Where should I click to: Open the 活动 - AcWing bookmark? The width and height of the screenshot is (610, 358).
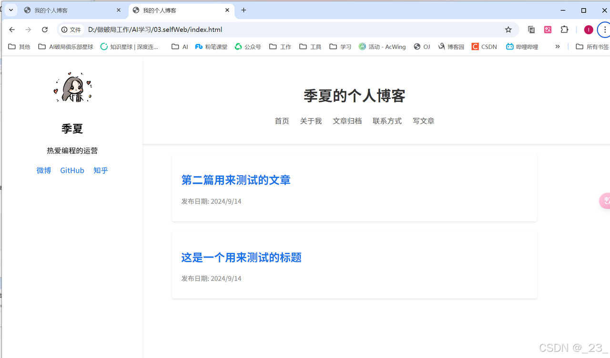pyautogui.click(x=382, y=46)
